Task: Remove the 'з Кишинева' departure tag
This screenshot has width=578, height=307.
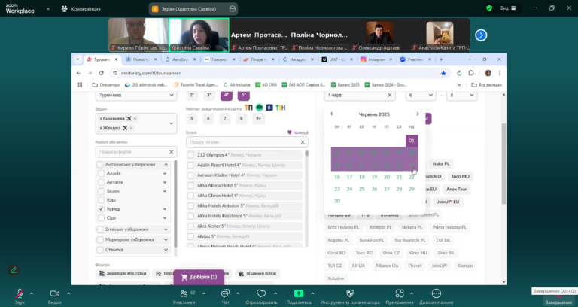Action: 135,119
